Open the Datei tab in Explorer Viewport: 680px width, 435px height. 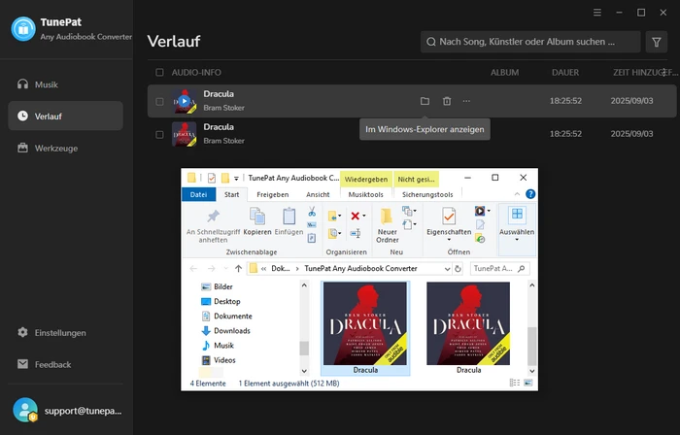(x=198, y=194)
